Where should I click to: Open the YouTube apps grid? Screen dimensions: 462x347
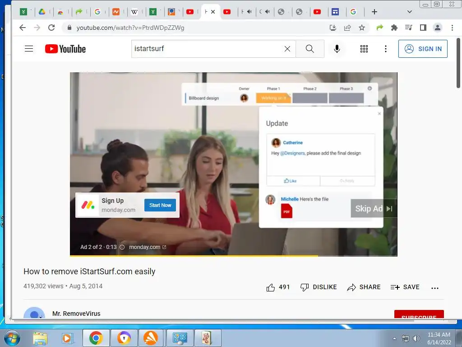[x=364, y=49]
